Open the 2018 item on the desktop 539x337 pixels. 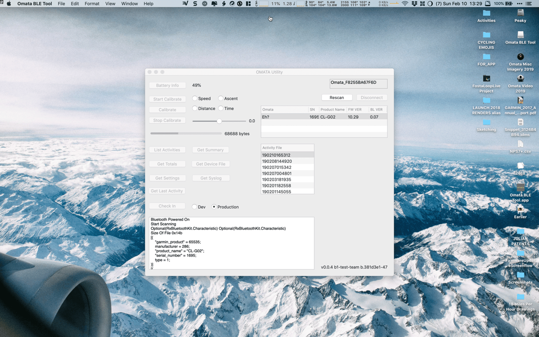tap(520, 166)
